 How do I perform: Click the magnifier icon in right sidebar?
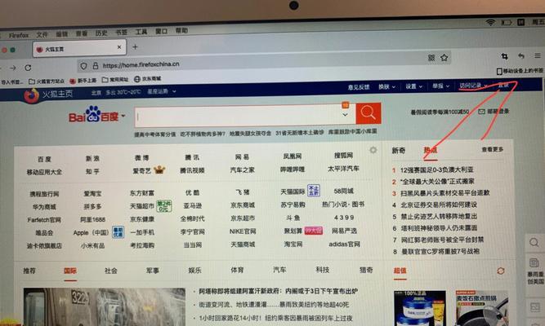click(534, 242)
